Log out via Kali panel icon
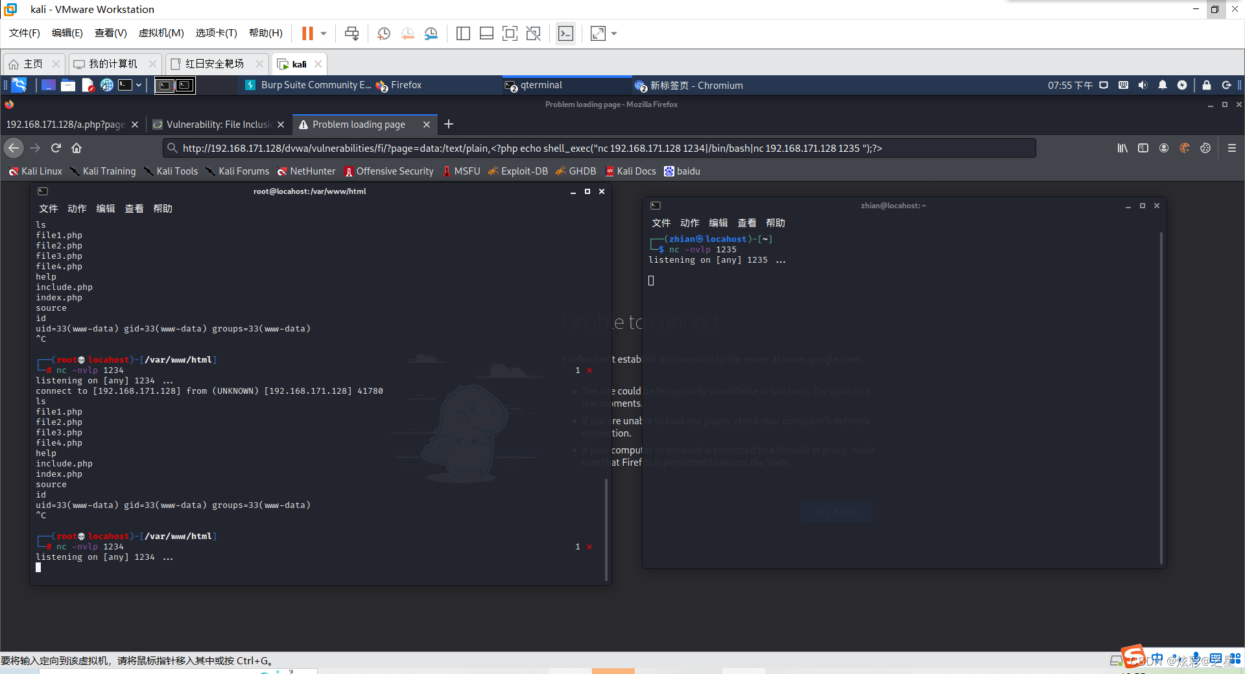Viewport: 1245px width, 674px height. (x=1226, y=85)
